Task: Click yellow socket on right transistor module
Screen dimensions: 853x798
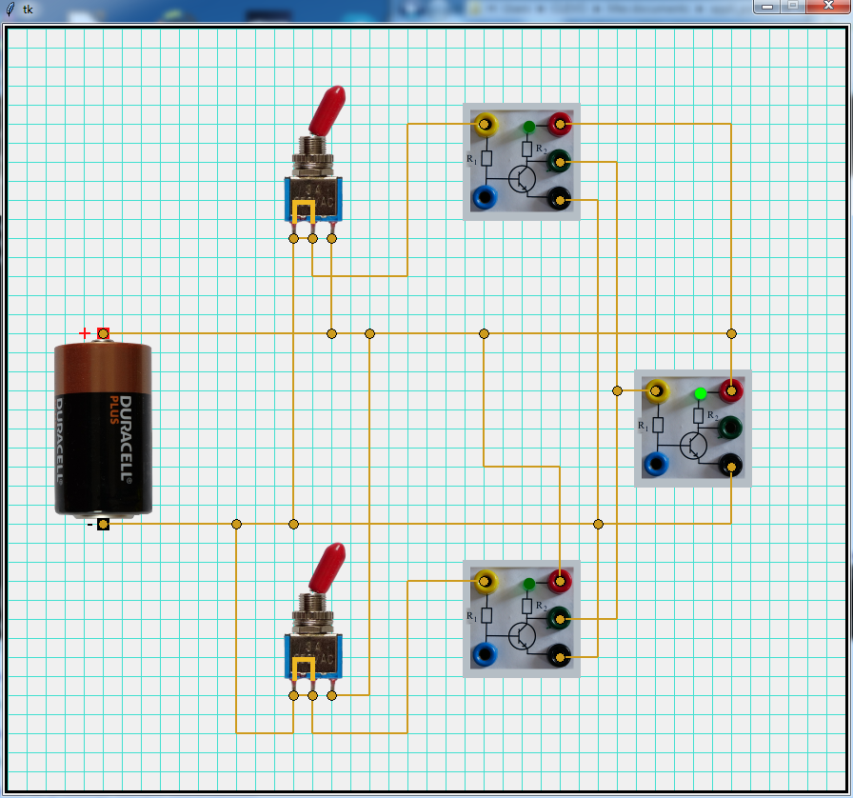Action: [656, 390]
